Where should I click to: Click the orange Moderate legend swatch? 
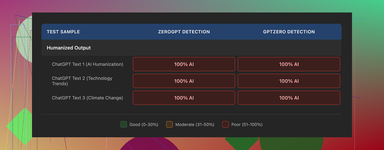(x=169, y=124)
